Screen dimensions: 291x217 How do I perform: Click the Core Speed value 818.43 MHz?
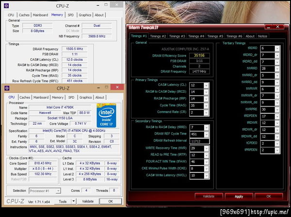coord(43,163)
